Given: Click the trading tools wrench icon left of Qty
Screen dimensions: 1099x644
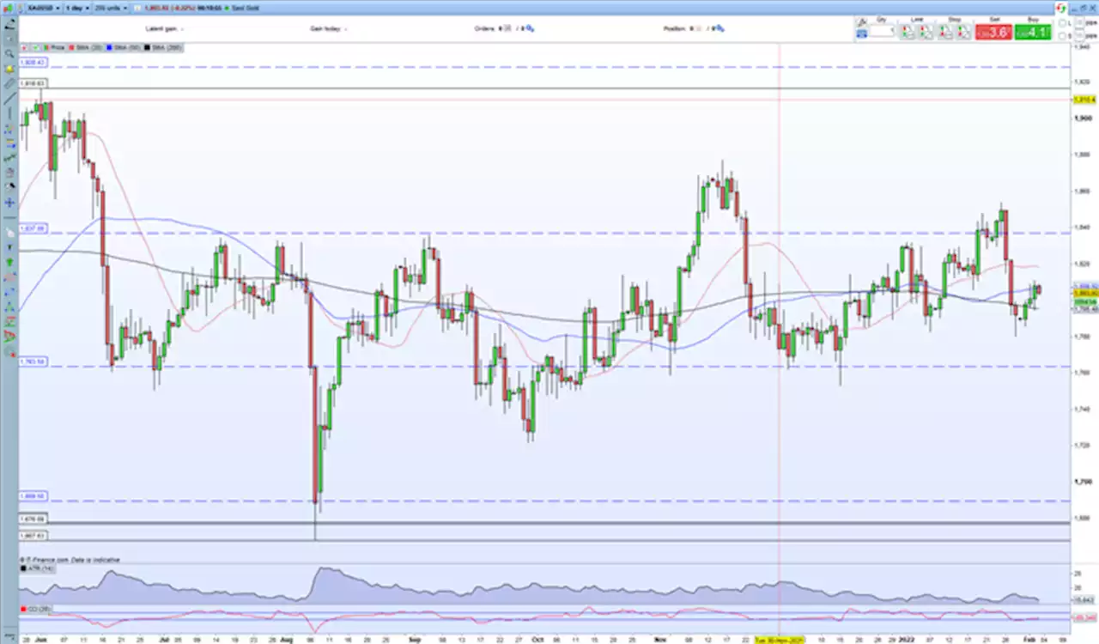Looking at the screenshot, I should [x=861, y=22].
